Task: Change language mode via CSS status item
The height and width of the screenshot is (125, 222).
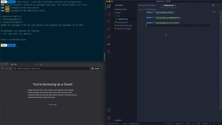Action: 198,124
